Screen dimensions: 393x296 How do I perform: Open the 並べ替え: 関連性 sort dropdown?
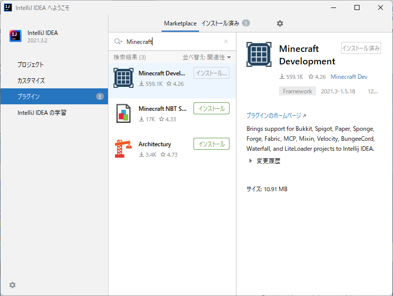(x=206, y=57)
